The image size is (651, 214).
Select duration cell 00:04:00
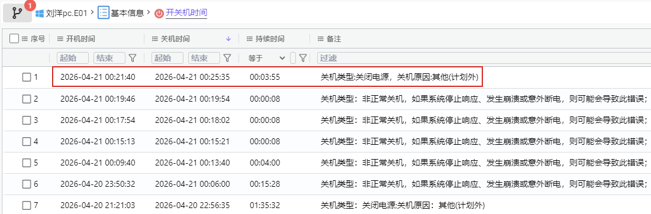(265, 163)
